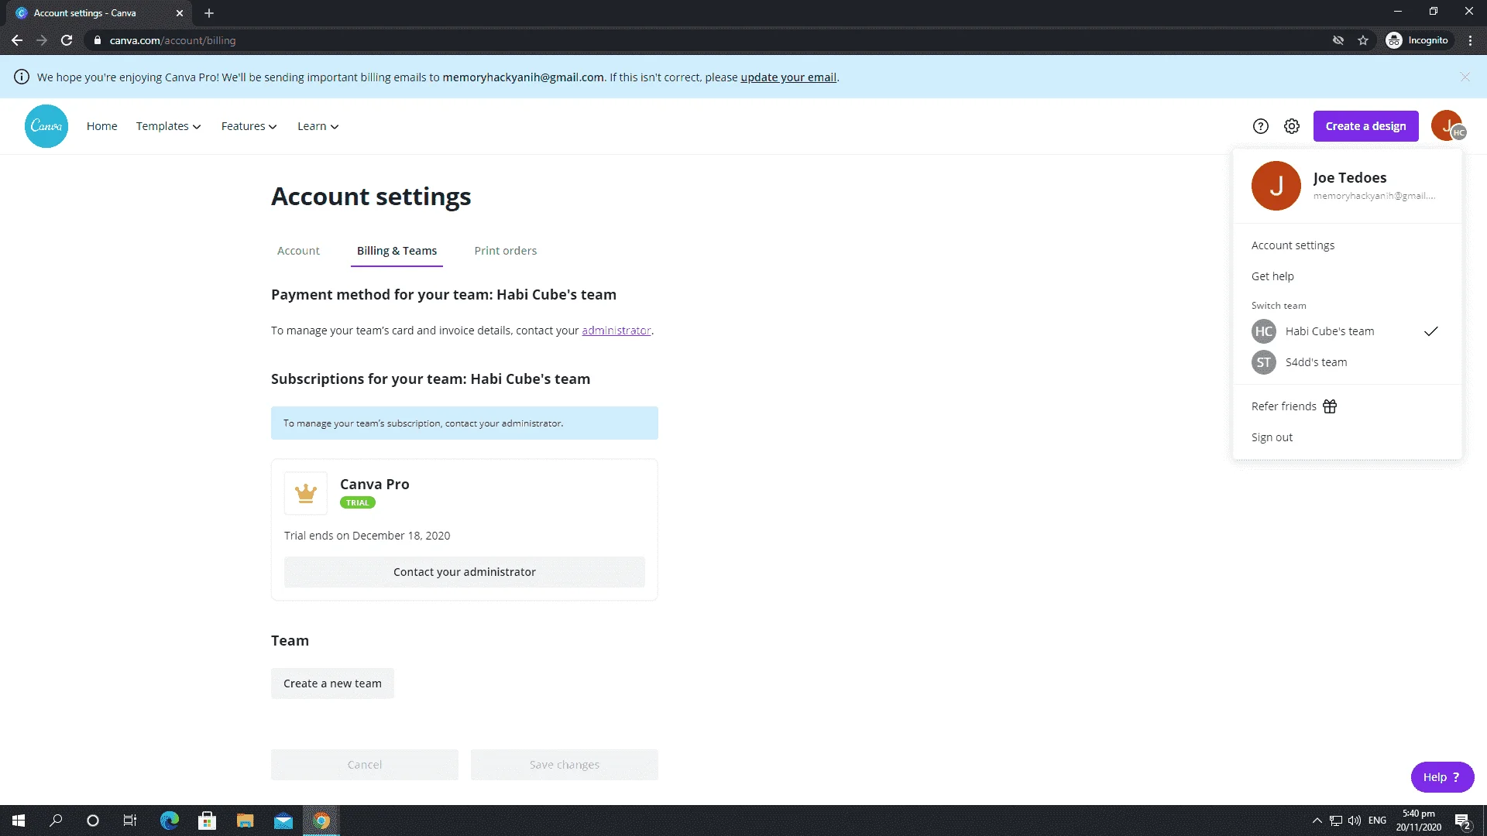Viewport: 1487px width, 836px height.
Task: Expand the Features dropdown menu
Action: [249, 126]
